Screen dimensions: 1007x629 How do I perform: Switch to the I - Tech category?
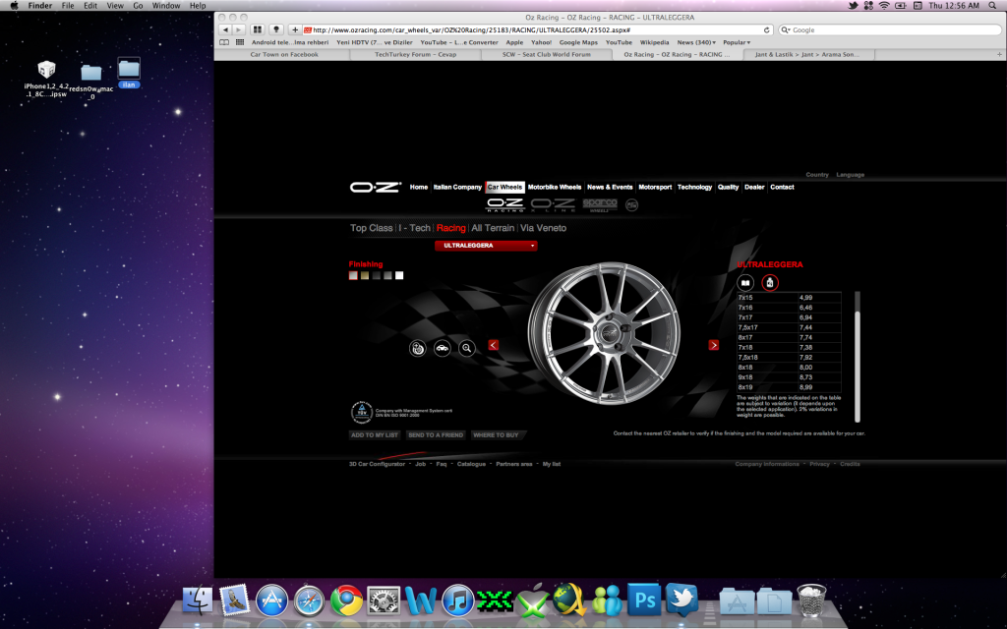pos(414,228)
